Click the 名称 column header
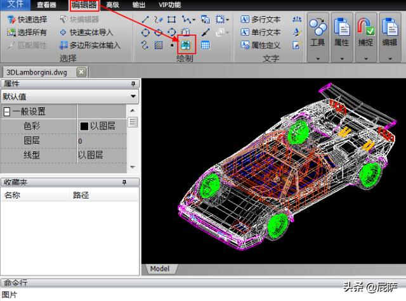This screenshot has height=301, width=406. coord(36,195)
